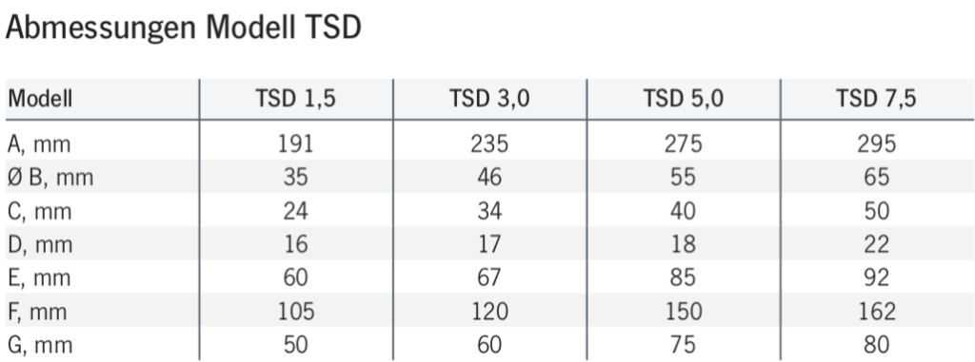Click the Ø B, mm row label
The image size is (975, 362).
click(x=50, y=179)
